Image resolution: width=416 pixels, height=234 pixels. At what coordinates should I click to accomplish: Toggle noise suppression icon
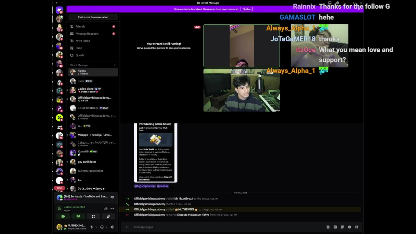coord(106,209)
